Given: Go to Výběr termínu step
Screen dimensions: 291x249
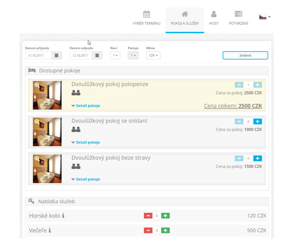Looking at the screenshot, I should [x=146, y=18].
